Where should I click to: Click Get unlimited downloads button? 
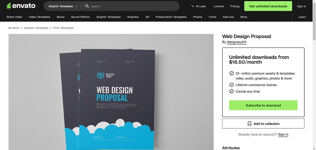pyautogui.click(x=268, y=6)
